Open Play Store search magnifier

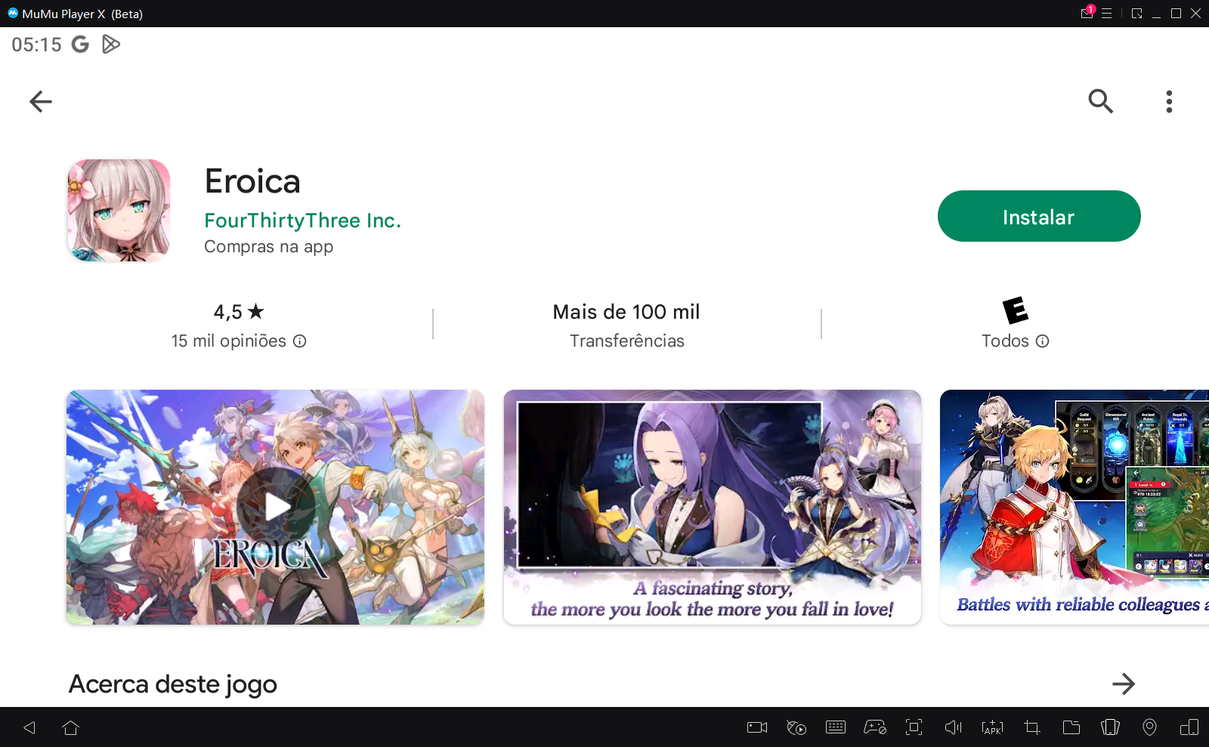click(x=1100, y=101)
